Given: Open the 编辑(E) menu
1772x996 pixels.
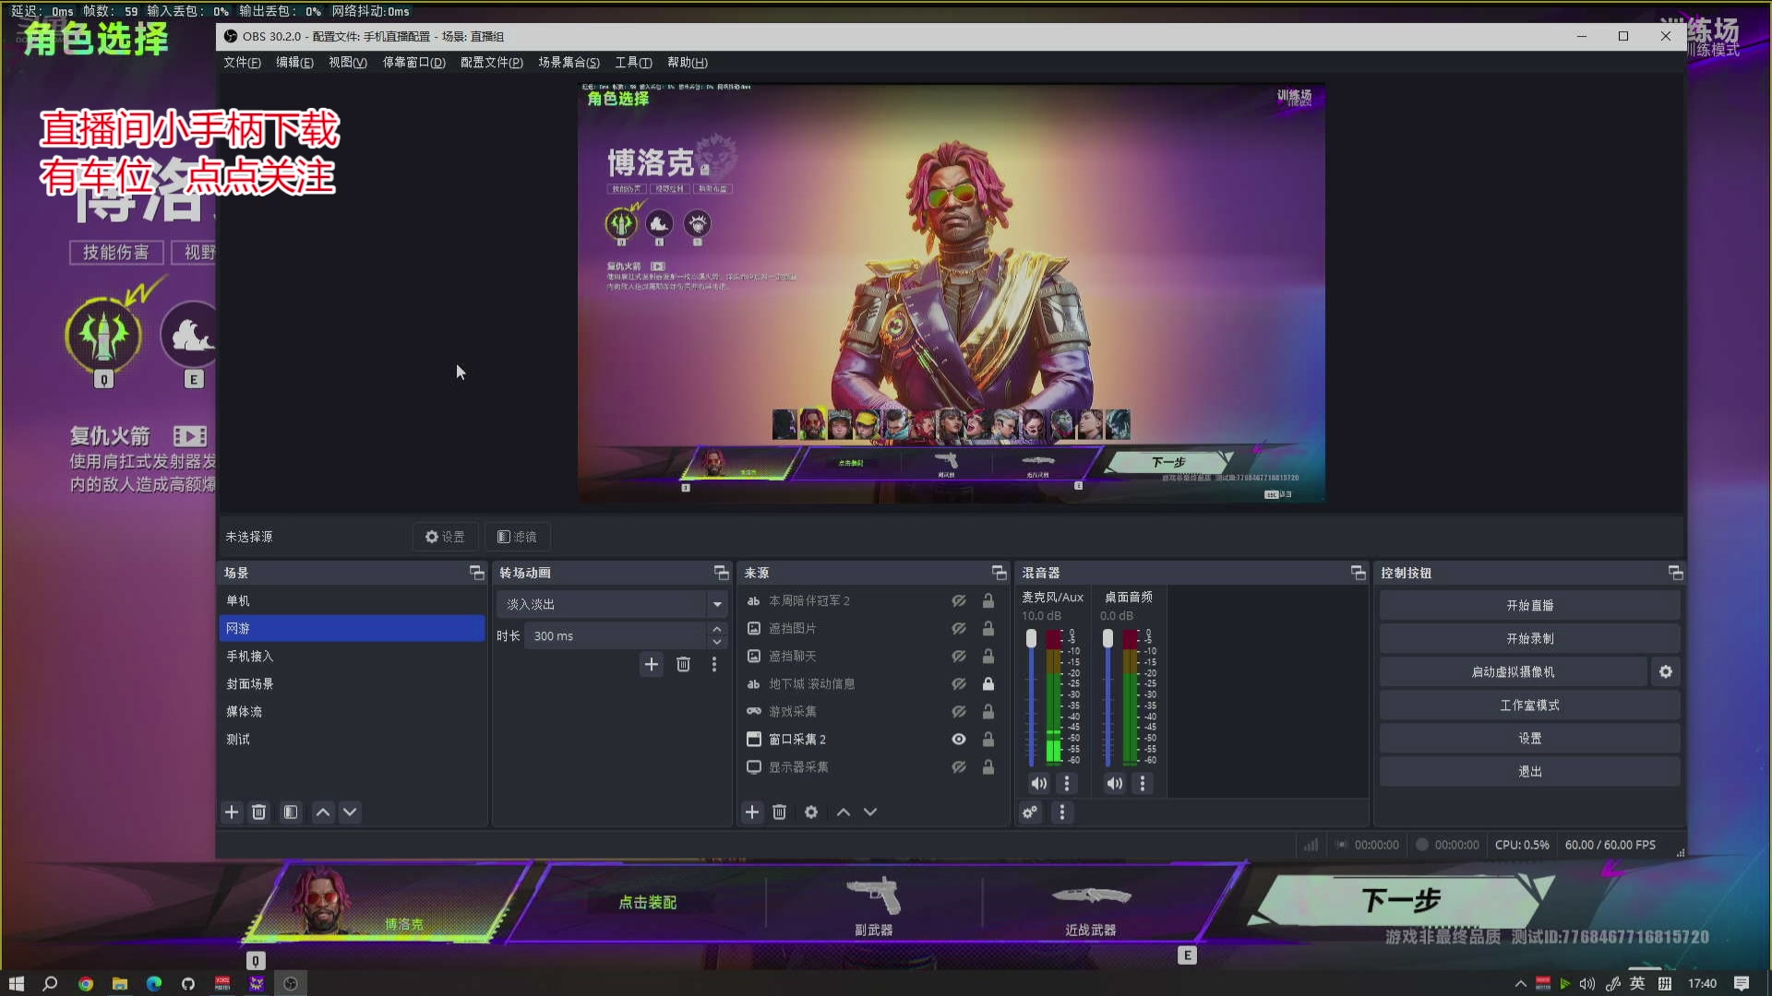Looking at the screenshot, I should (294, 63).
